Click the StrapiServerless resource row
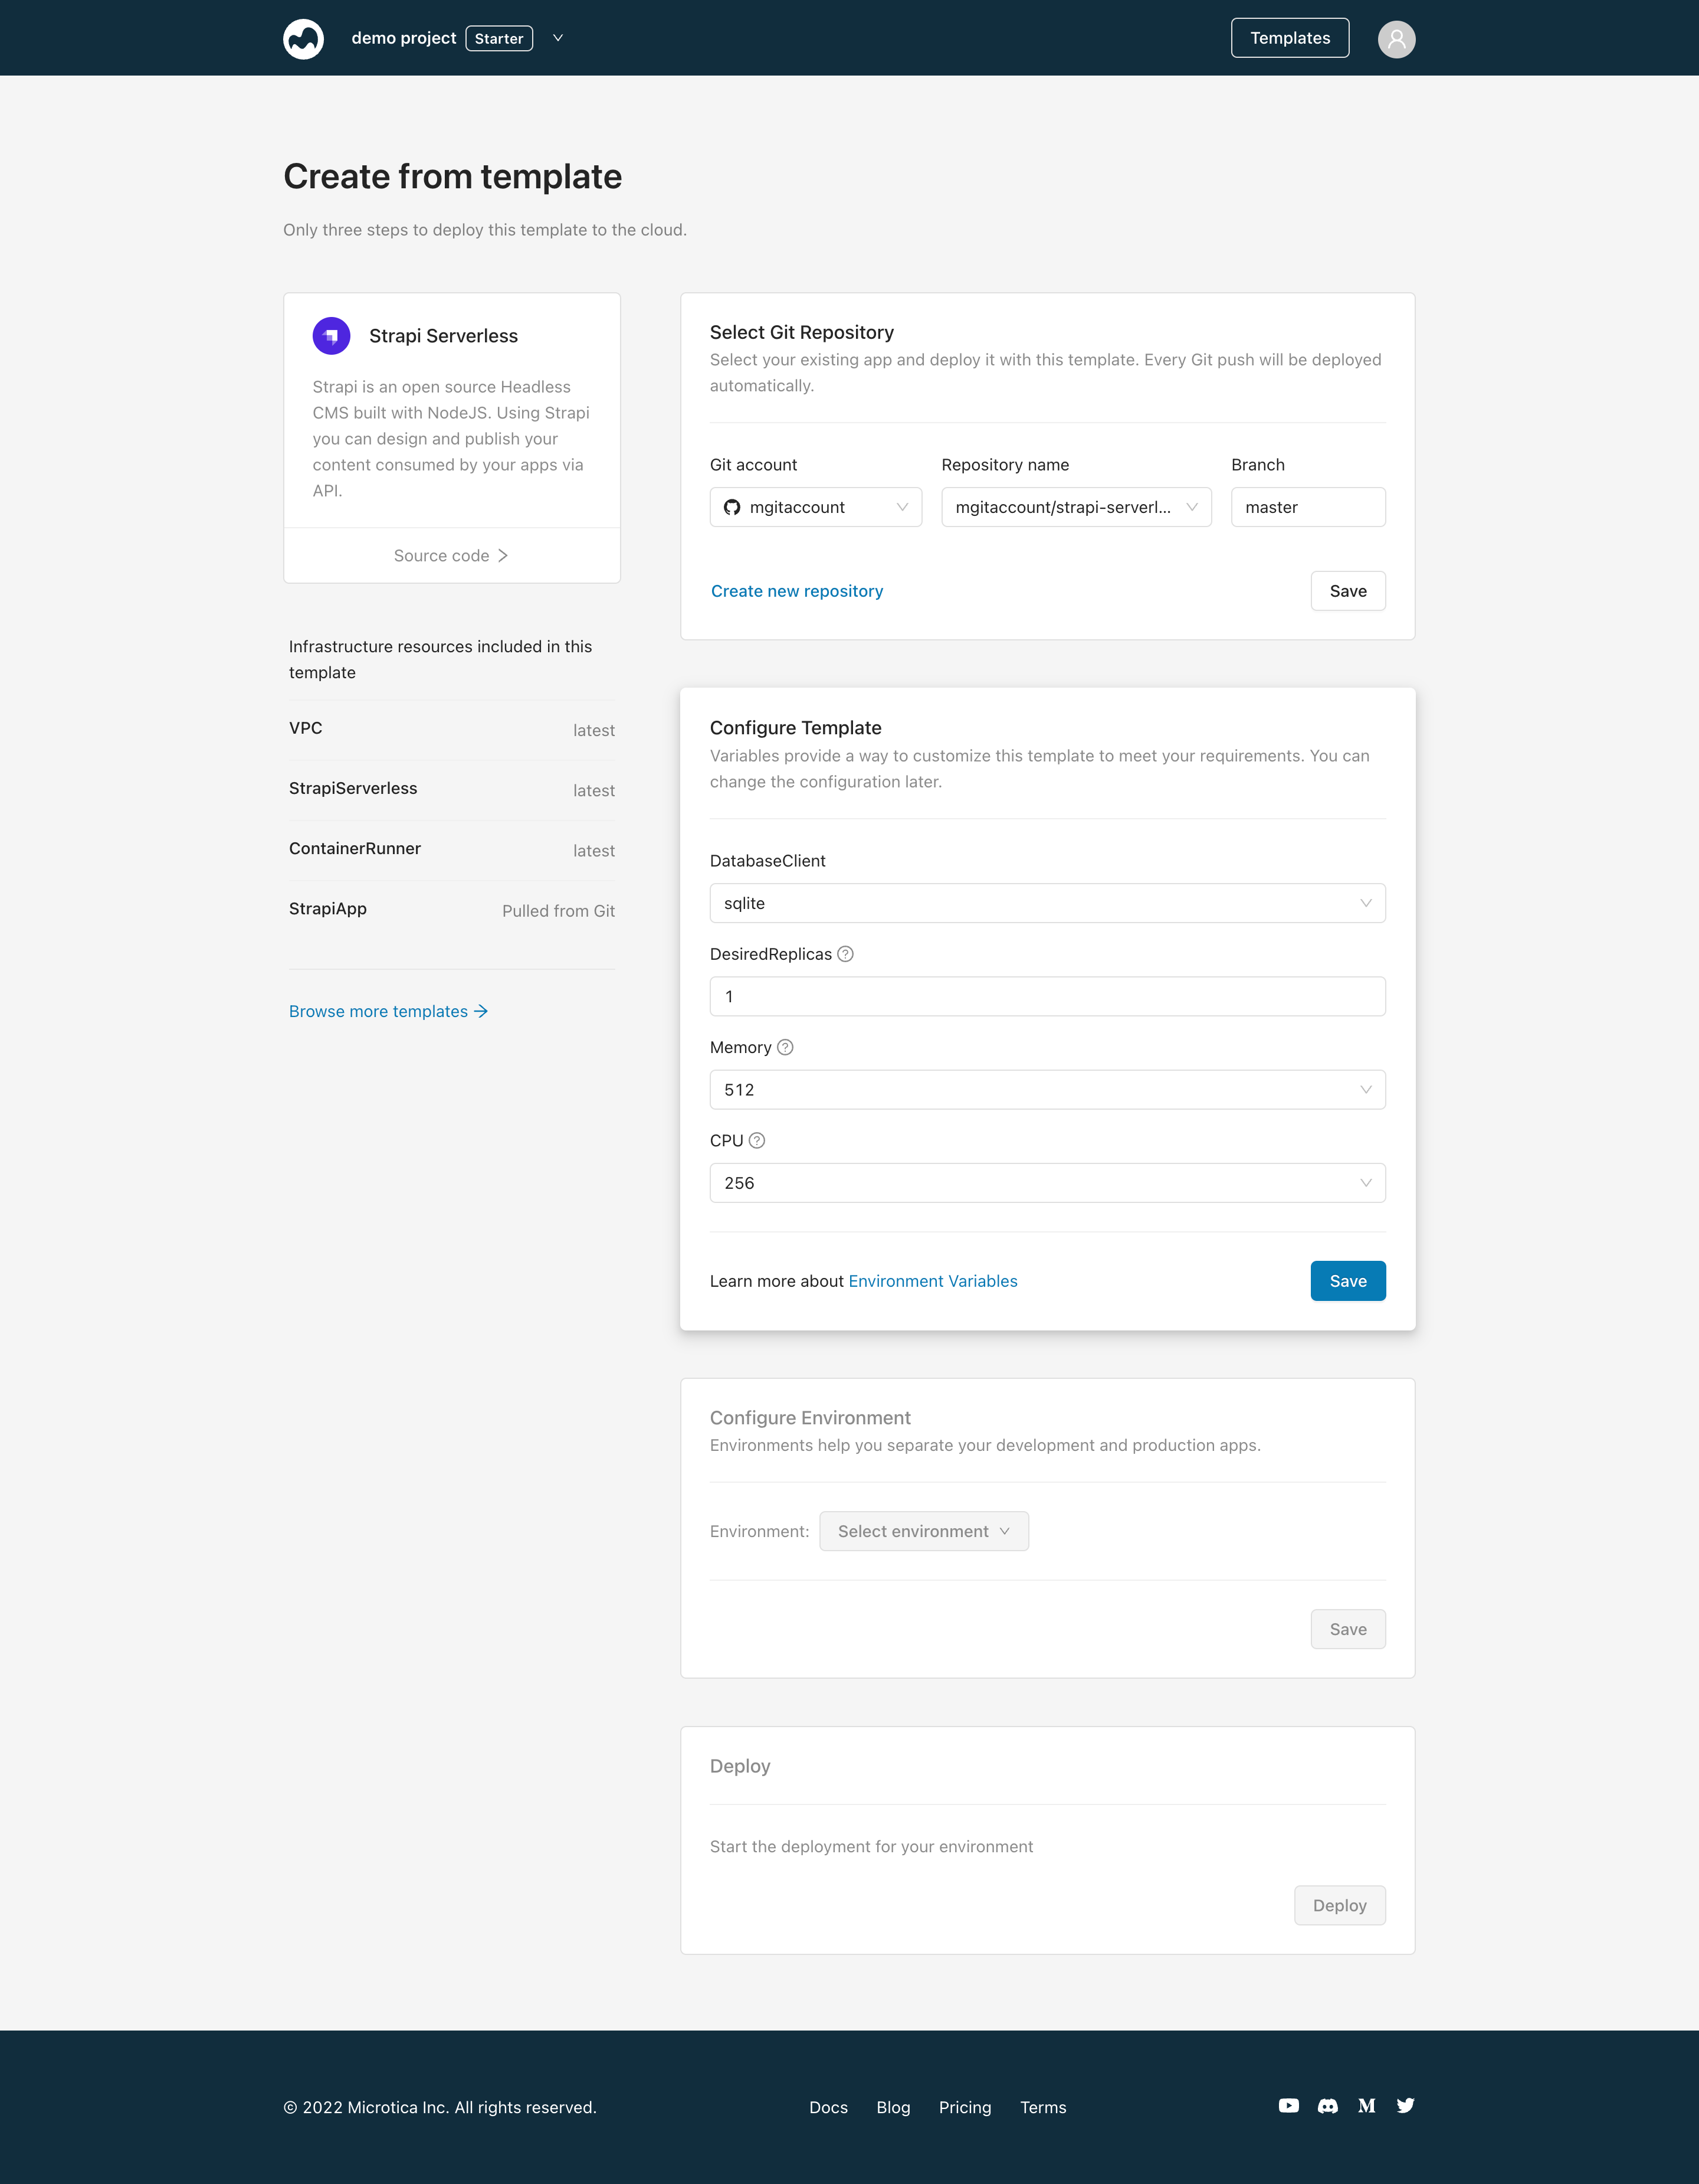Screen dimensions: 1699x2184 tap(452, 789)
